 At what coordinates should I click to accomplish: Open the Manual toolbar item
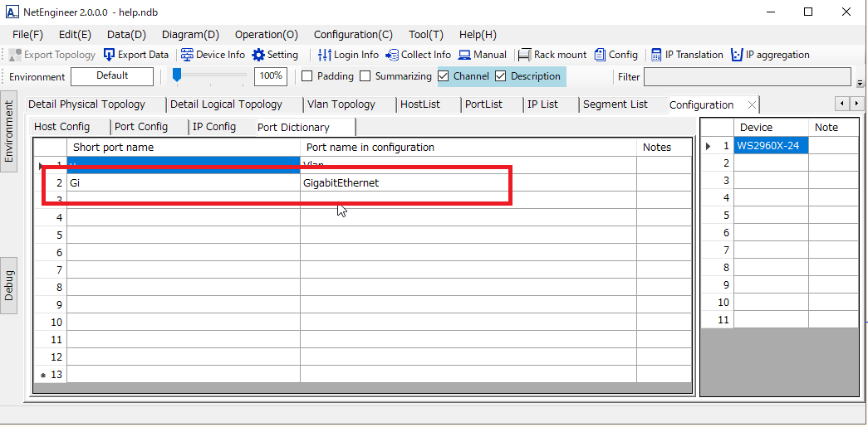[x=465, y=55]
